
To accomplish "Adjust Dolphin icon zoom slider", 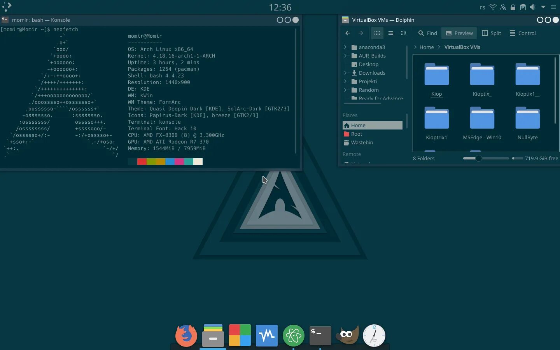I will (486, 158).
